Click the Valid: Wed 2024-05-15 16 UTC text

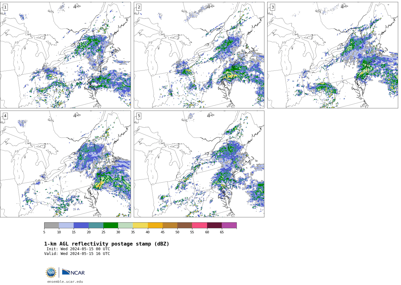pyautogui.click(x=77, y=254)
